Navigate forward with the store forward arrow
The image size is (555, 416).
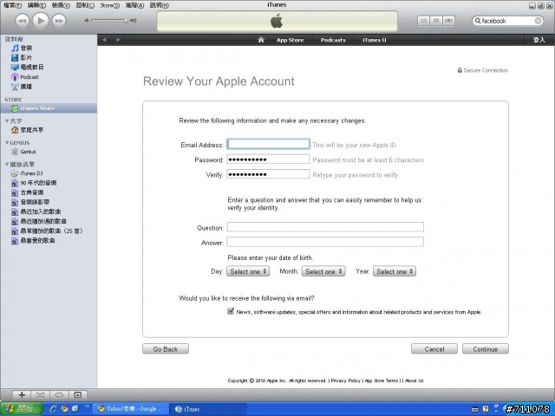[x=118, y=40]
